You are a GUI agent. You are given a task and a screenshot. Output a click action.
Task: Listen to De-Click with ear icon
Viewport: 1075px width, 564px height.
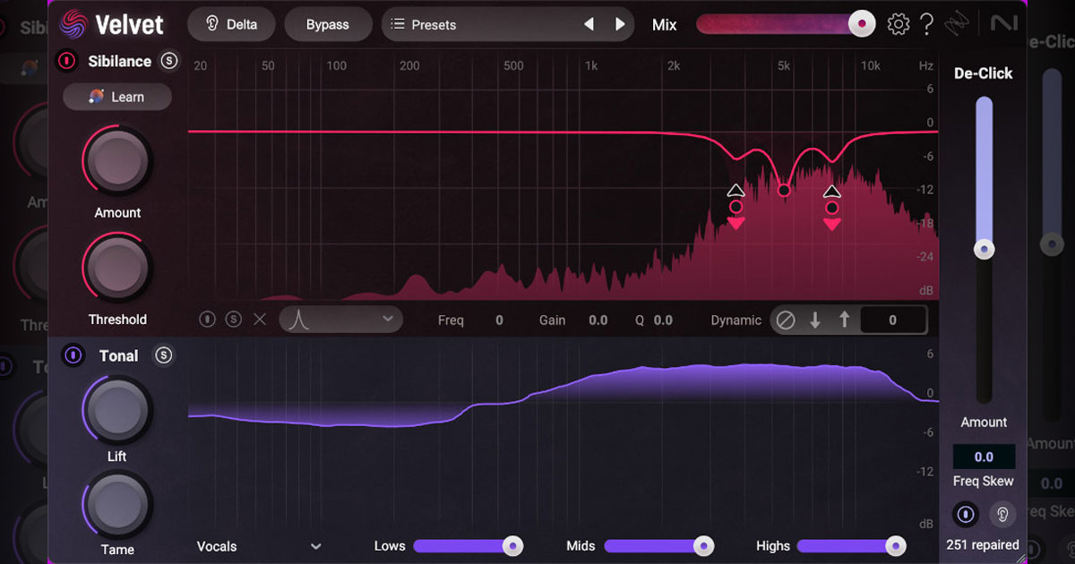coord(1002,515)
